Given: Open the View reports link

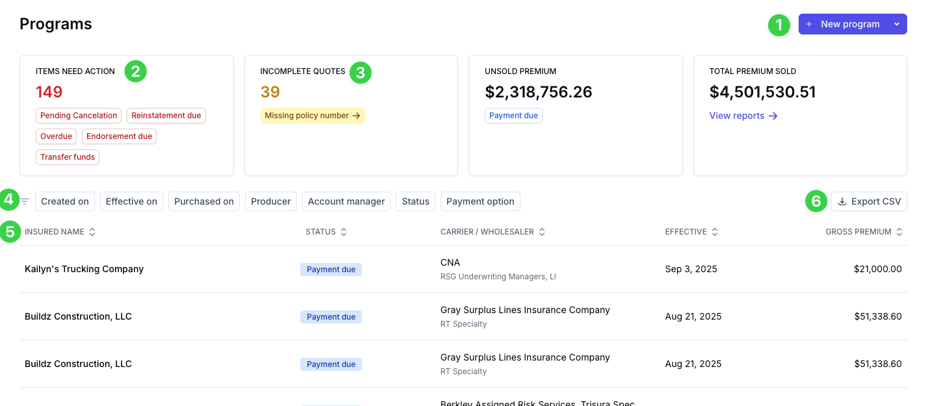Looking at the screenshot, I should tap(743, 116).
